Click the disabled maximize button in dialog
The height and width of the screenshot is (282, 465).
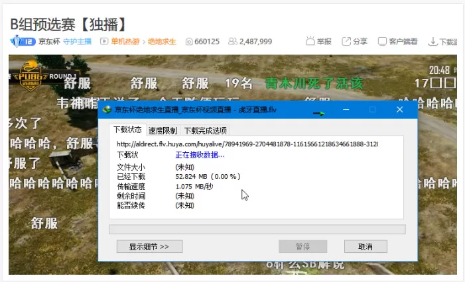373,110
